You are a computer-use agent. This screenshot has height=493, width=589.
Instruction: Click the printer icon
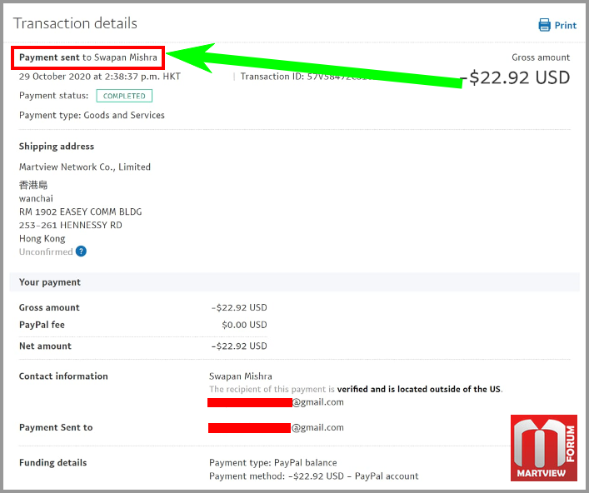[544, 25]
